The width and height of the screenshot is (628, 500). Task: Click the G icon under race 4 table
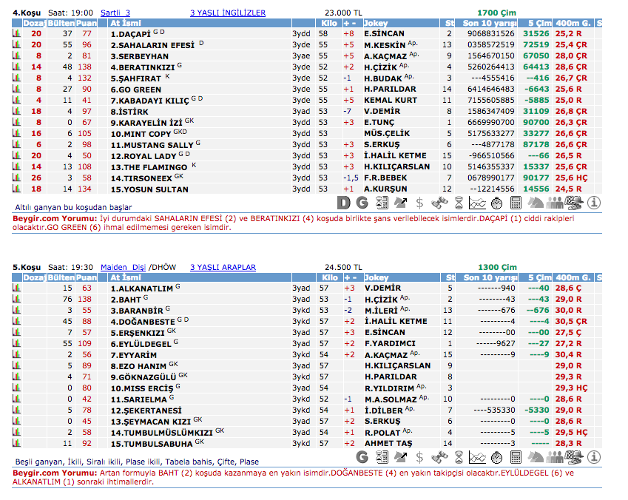point(362,202)
